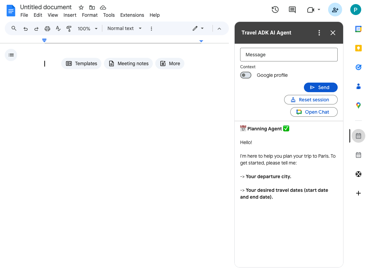
Task: Open the zoom 100% dropdown
Action: [87, 29]
